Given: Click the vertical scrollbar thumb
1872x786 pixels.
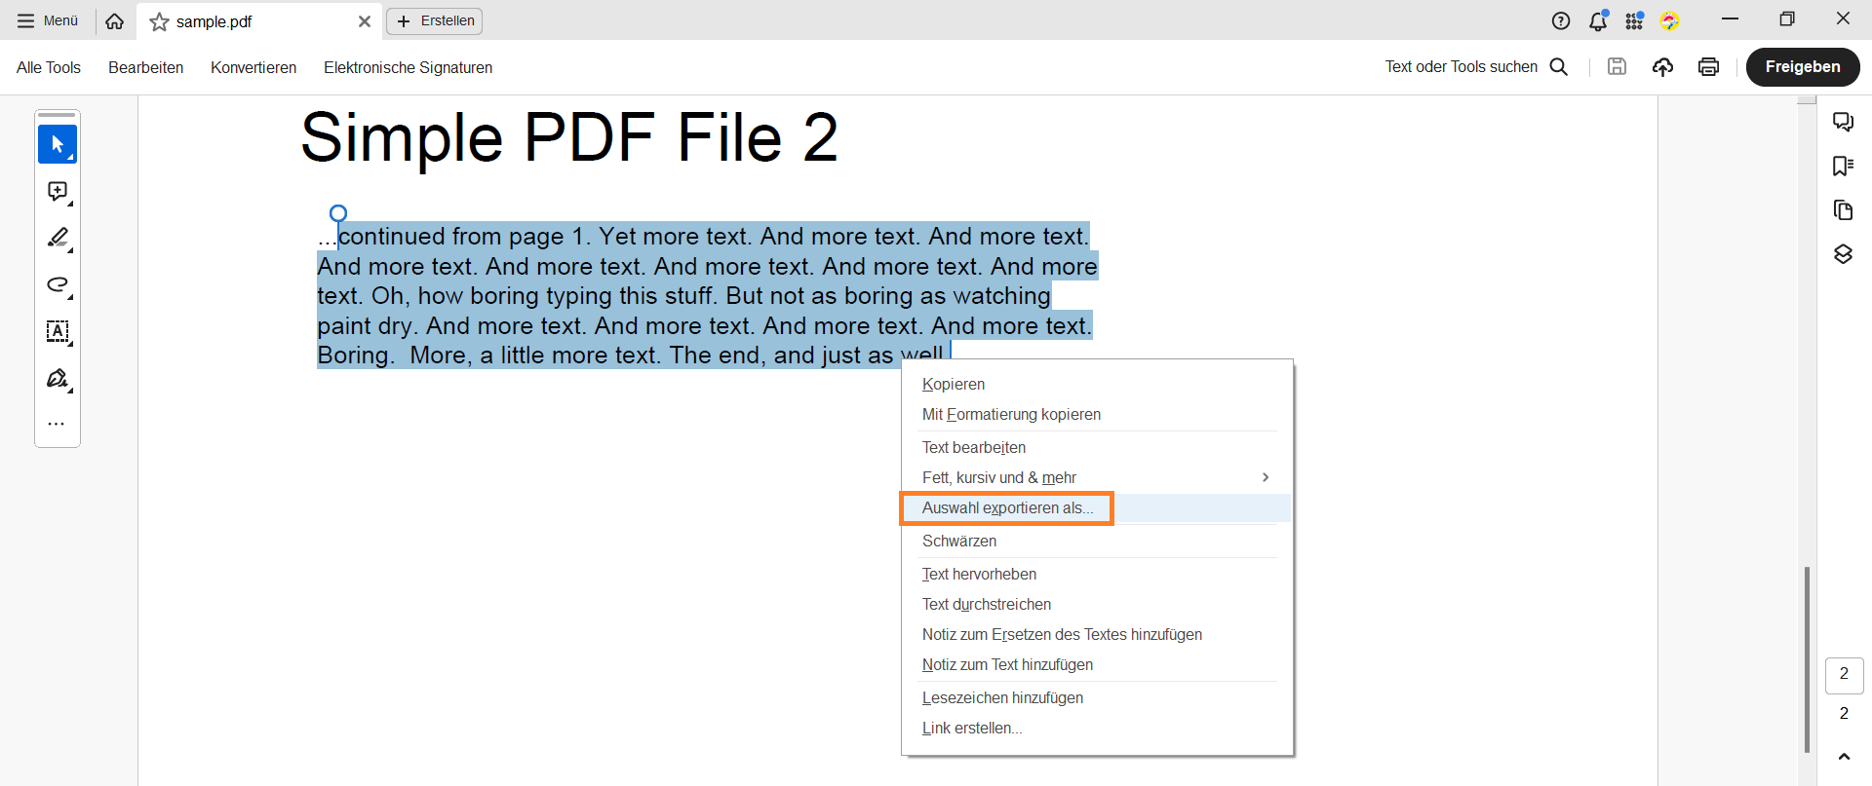Looking at the screenshot, I should tap(1807, 657).
